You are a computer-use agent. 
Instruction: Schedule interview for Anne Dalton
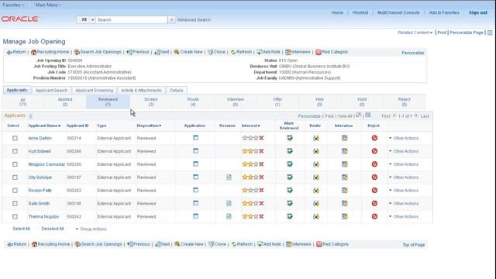point(344,138)
